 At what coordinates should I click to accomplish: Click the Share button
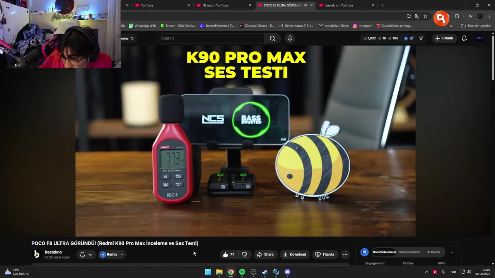[265, 254]
